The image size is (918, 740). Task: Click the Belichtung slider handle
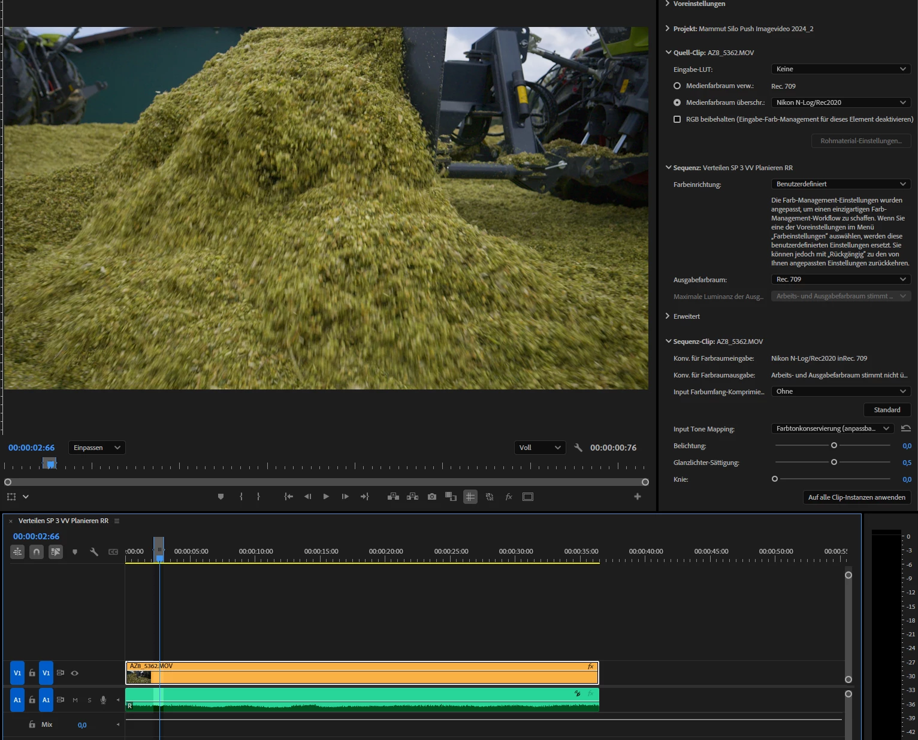[x=834, y=445]
